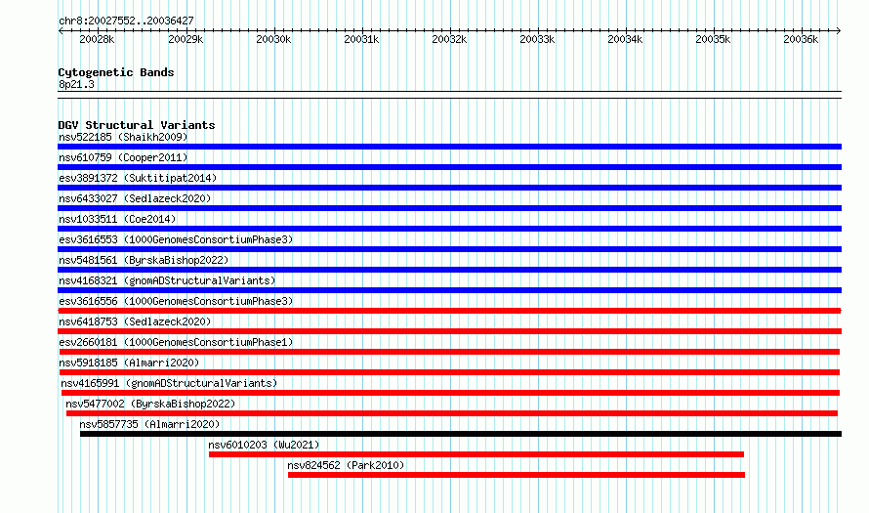The width and height of the screenshot is (869, 513).
Task: Select the blue bar for esv3891372
Action: (449, 188)
